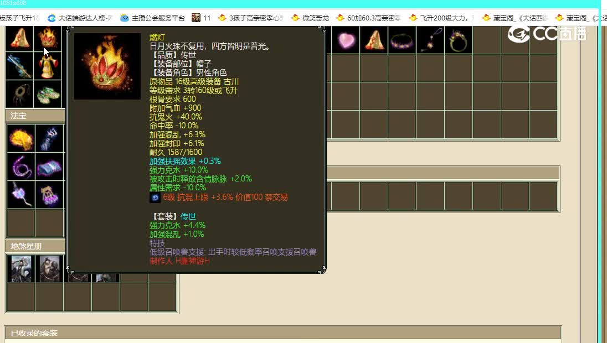The height and width of the screenshot is (343, 607).
Task: Select the pink heart item in inventory
Action: (346, 40)
